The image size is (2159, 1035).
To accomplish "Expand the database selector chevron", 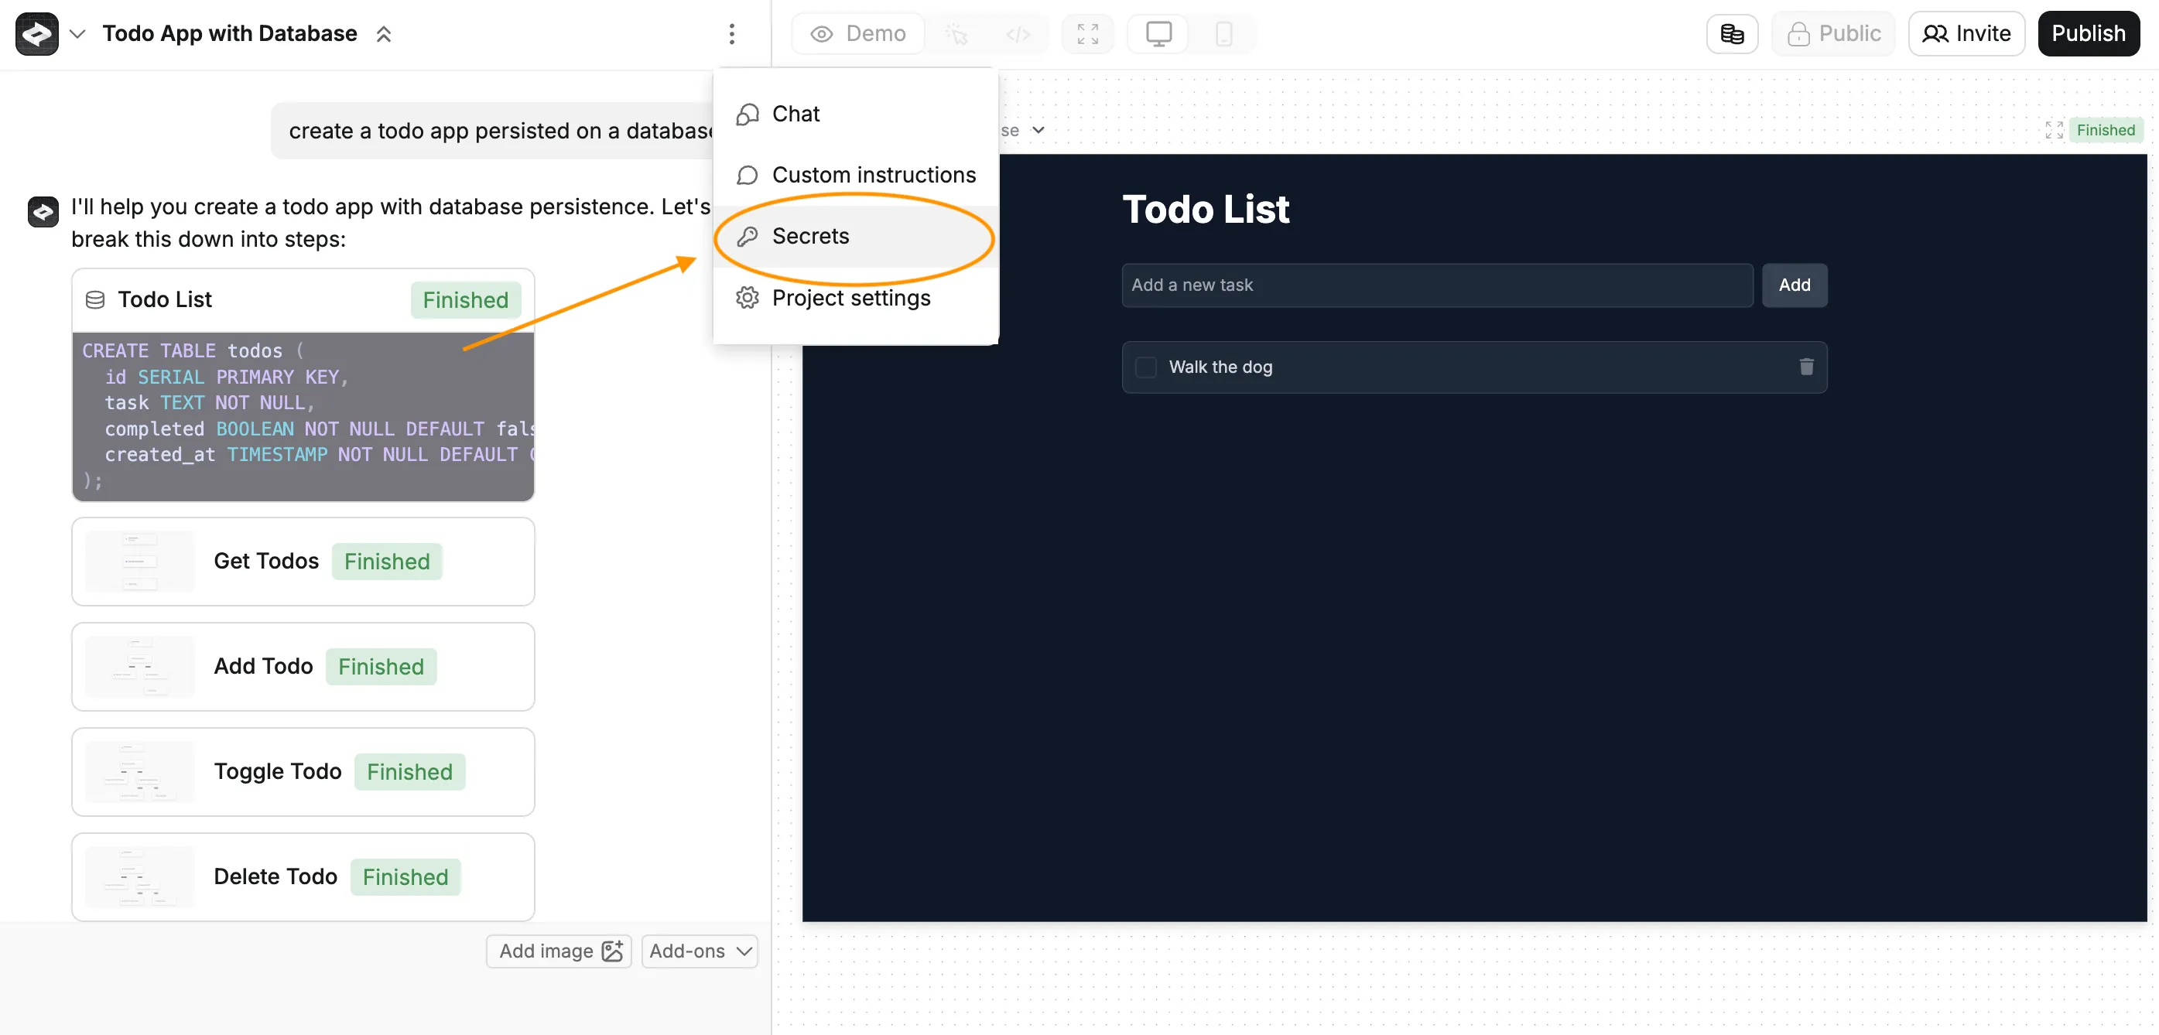I will (x=1038, y=131).
